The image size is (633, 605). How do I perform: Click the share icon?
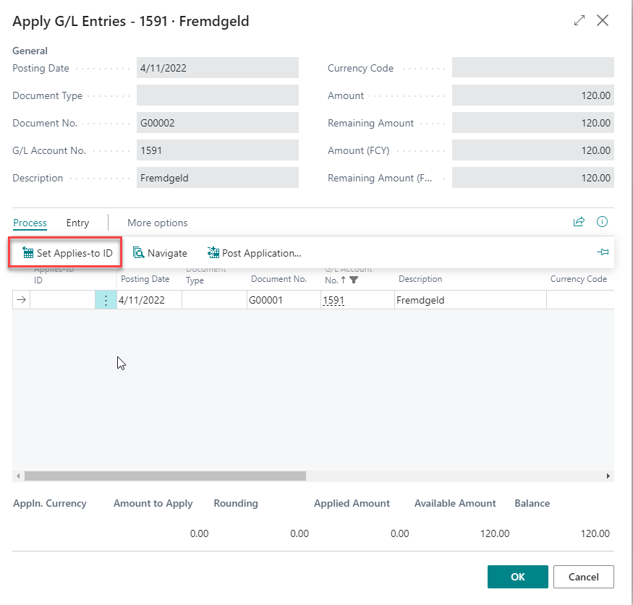point(578,222)
